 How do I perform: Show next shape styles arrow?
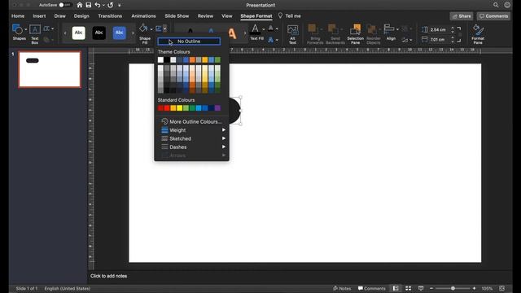point(133,33)
